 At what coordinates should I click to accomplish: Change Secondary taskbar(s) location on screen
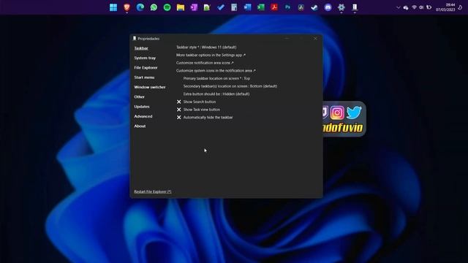pyautogui.click(x=230, y=86)
